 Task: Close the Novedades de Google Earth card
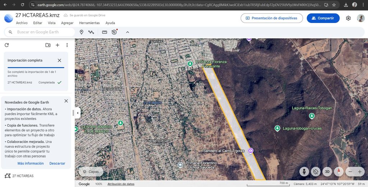pyautogui.click(x=66, y=101)
